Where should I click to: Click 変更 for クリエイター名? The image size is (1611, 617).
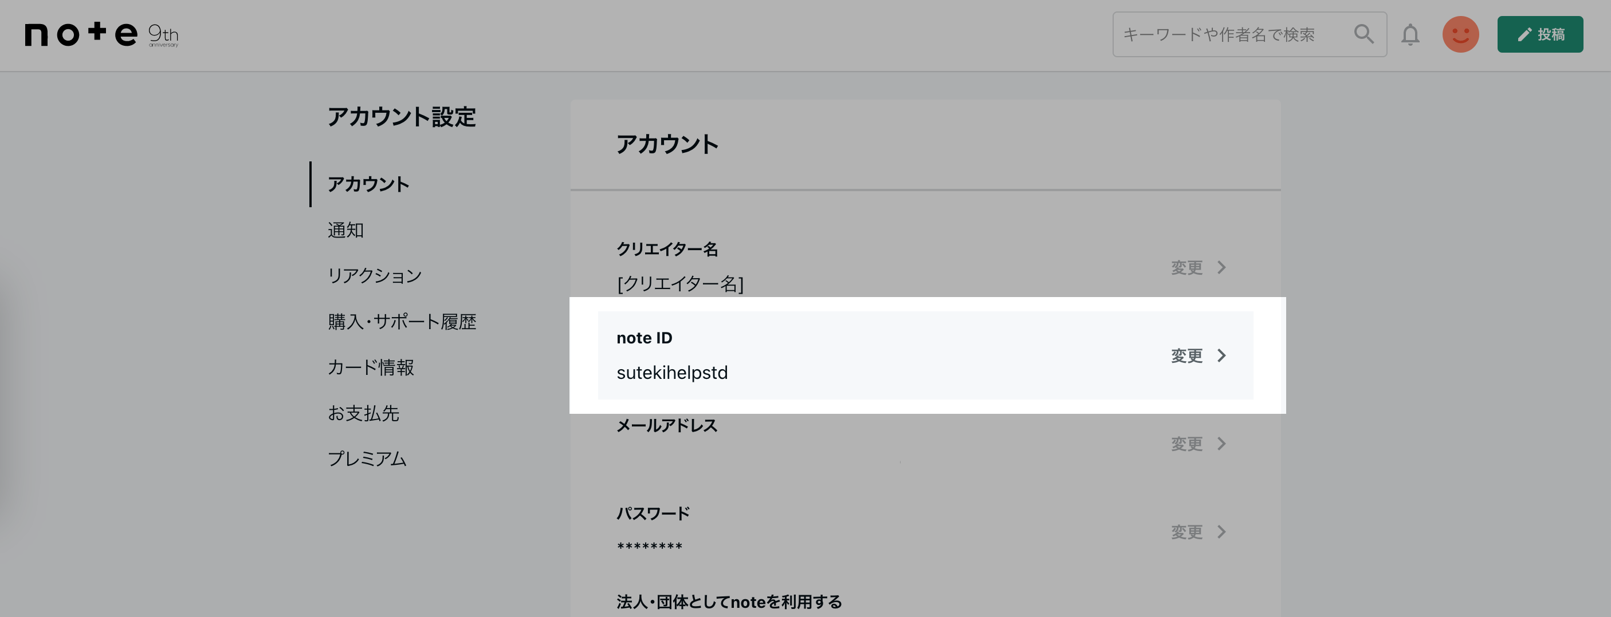pyautogui.click(x=1187, y=267)
